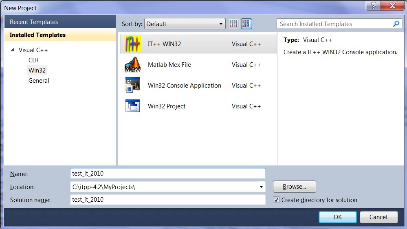
Task: Select the General category
Action: click(x=39, y=81)
